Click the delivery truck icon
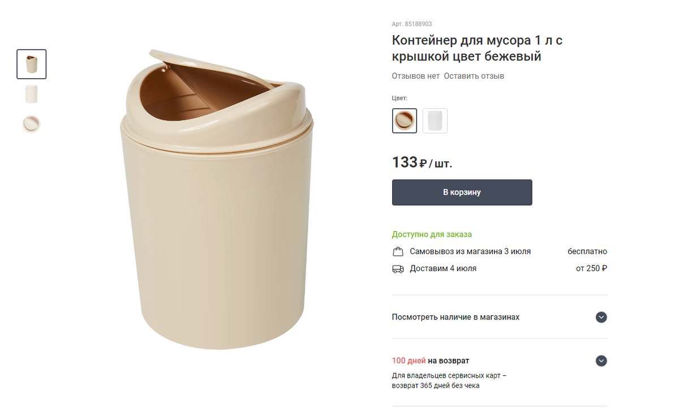This screenshot has width=679, height=420. [x=399, y=268]
